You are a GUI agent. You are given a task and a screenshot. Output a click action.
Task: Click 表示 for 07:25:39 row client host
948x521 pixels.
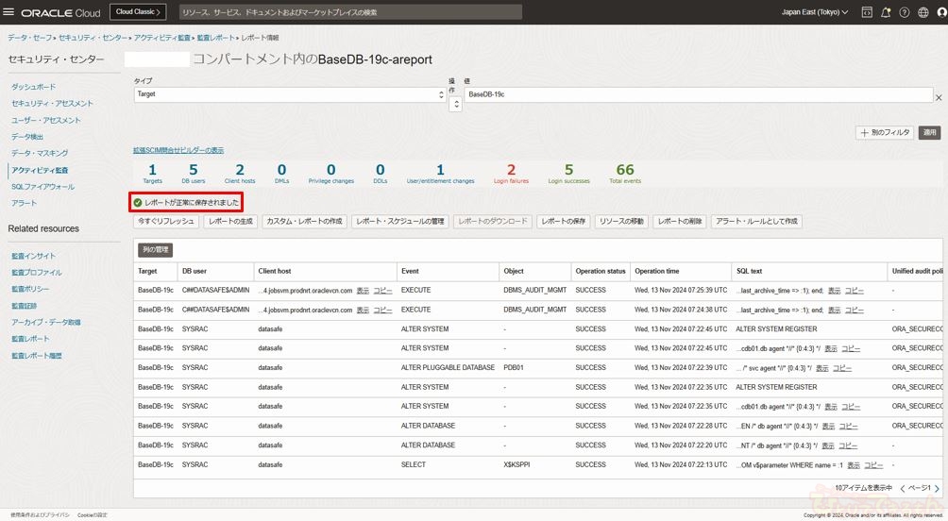tap(363, 291)
